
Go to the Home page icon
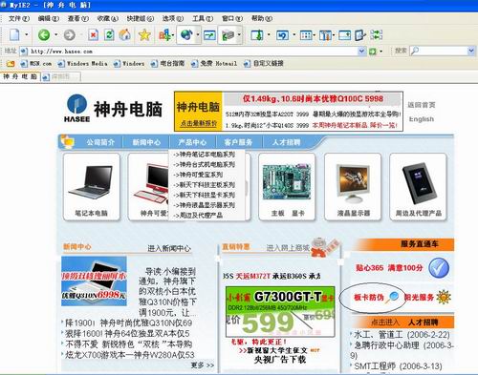[125, 34]
